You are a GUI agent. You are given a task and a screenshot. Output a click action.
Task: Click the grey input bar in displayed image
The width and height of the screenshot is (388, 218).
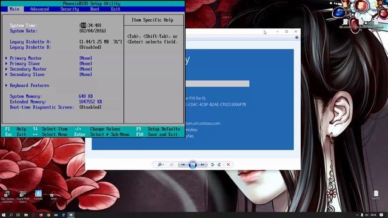point(218,84)
